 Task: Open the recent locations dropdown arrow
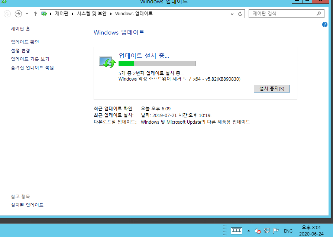point(27,14)
